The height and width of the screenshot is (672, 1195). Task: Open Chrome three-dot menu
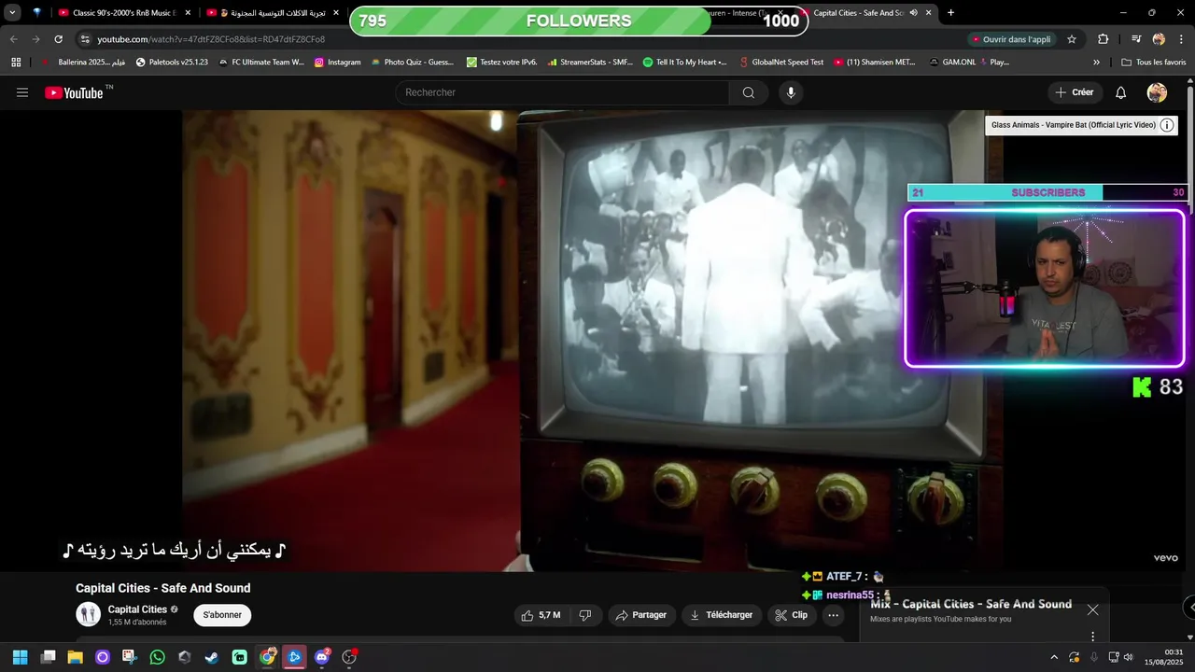tap(1182, 39)
